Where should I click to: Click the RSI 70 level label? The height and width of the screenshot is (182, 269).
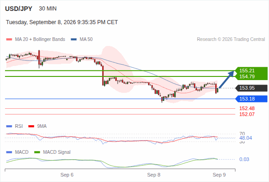[242, 133]
